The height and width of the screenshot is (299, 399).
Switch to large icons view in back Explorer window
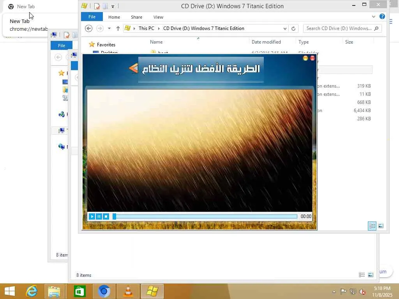point(371,274)
